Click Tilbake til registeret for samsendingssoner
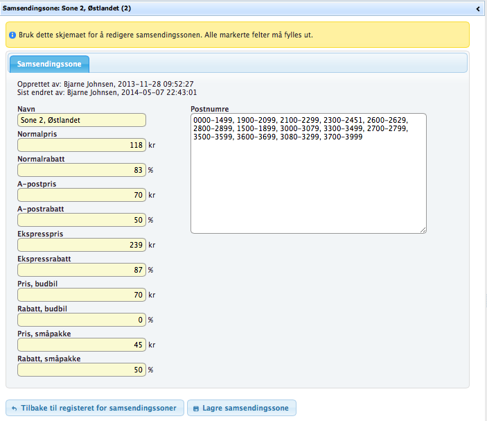487x421 pixels. coord(95,407)
